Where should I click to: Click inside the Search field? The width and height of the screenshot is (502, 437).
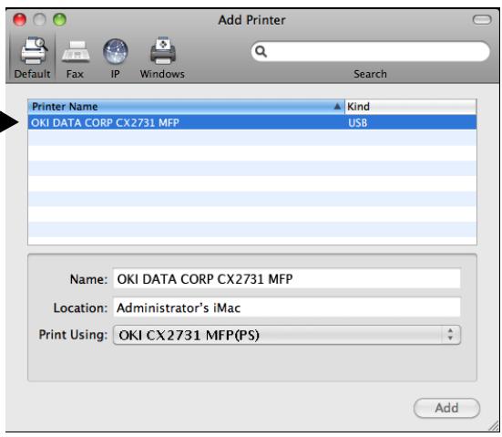[371, 51]
